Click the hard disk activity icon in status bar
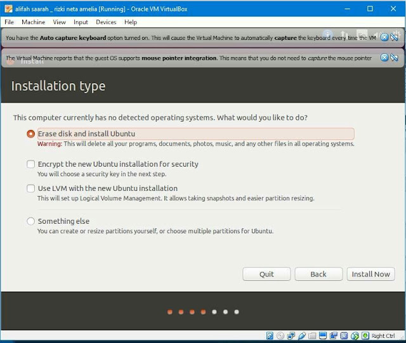 coord(270,336)
